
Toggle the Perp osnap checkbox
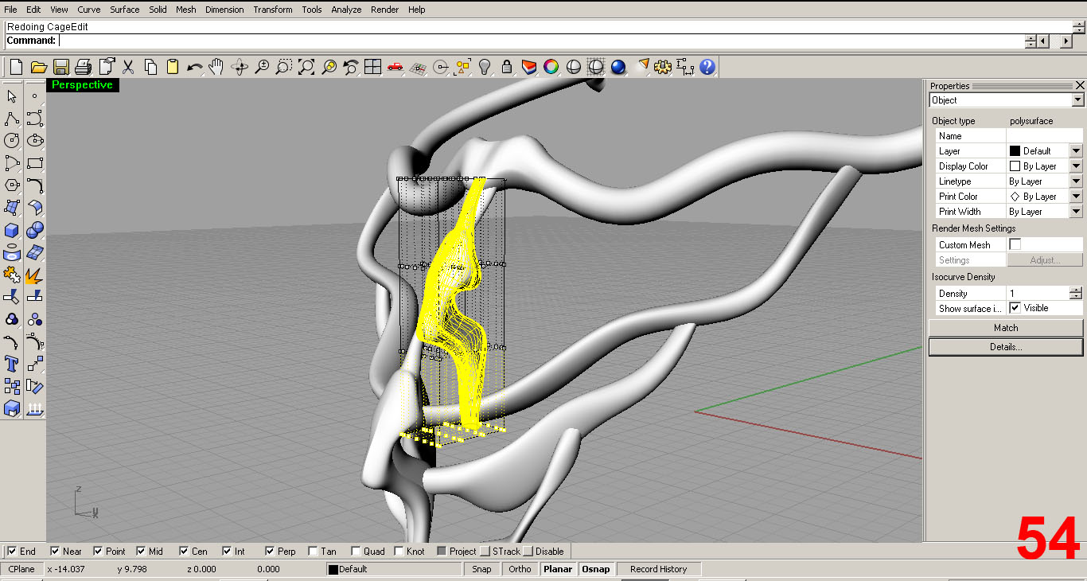[270, 551]
